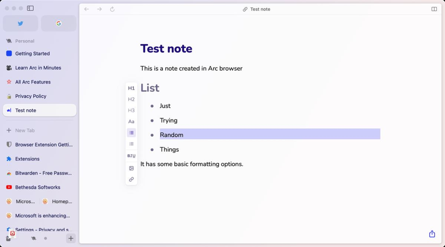
Task: Open the pinned Twitter favorite
Action: pos(21,23)
